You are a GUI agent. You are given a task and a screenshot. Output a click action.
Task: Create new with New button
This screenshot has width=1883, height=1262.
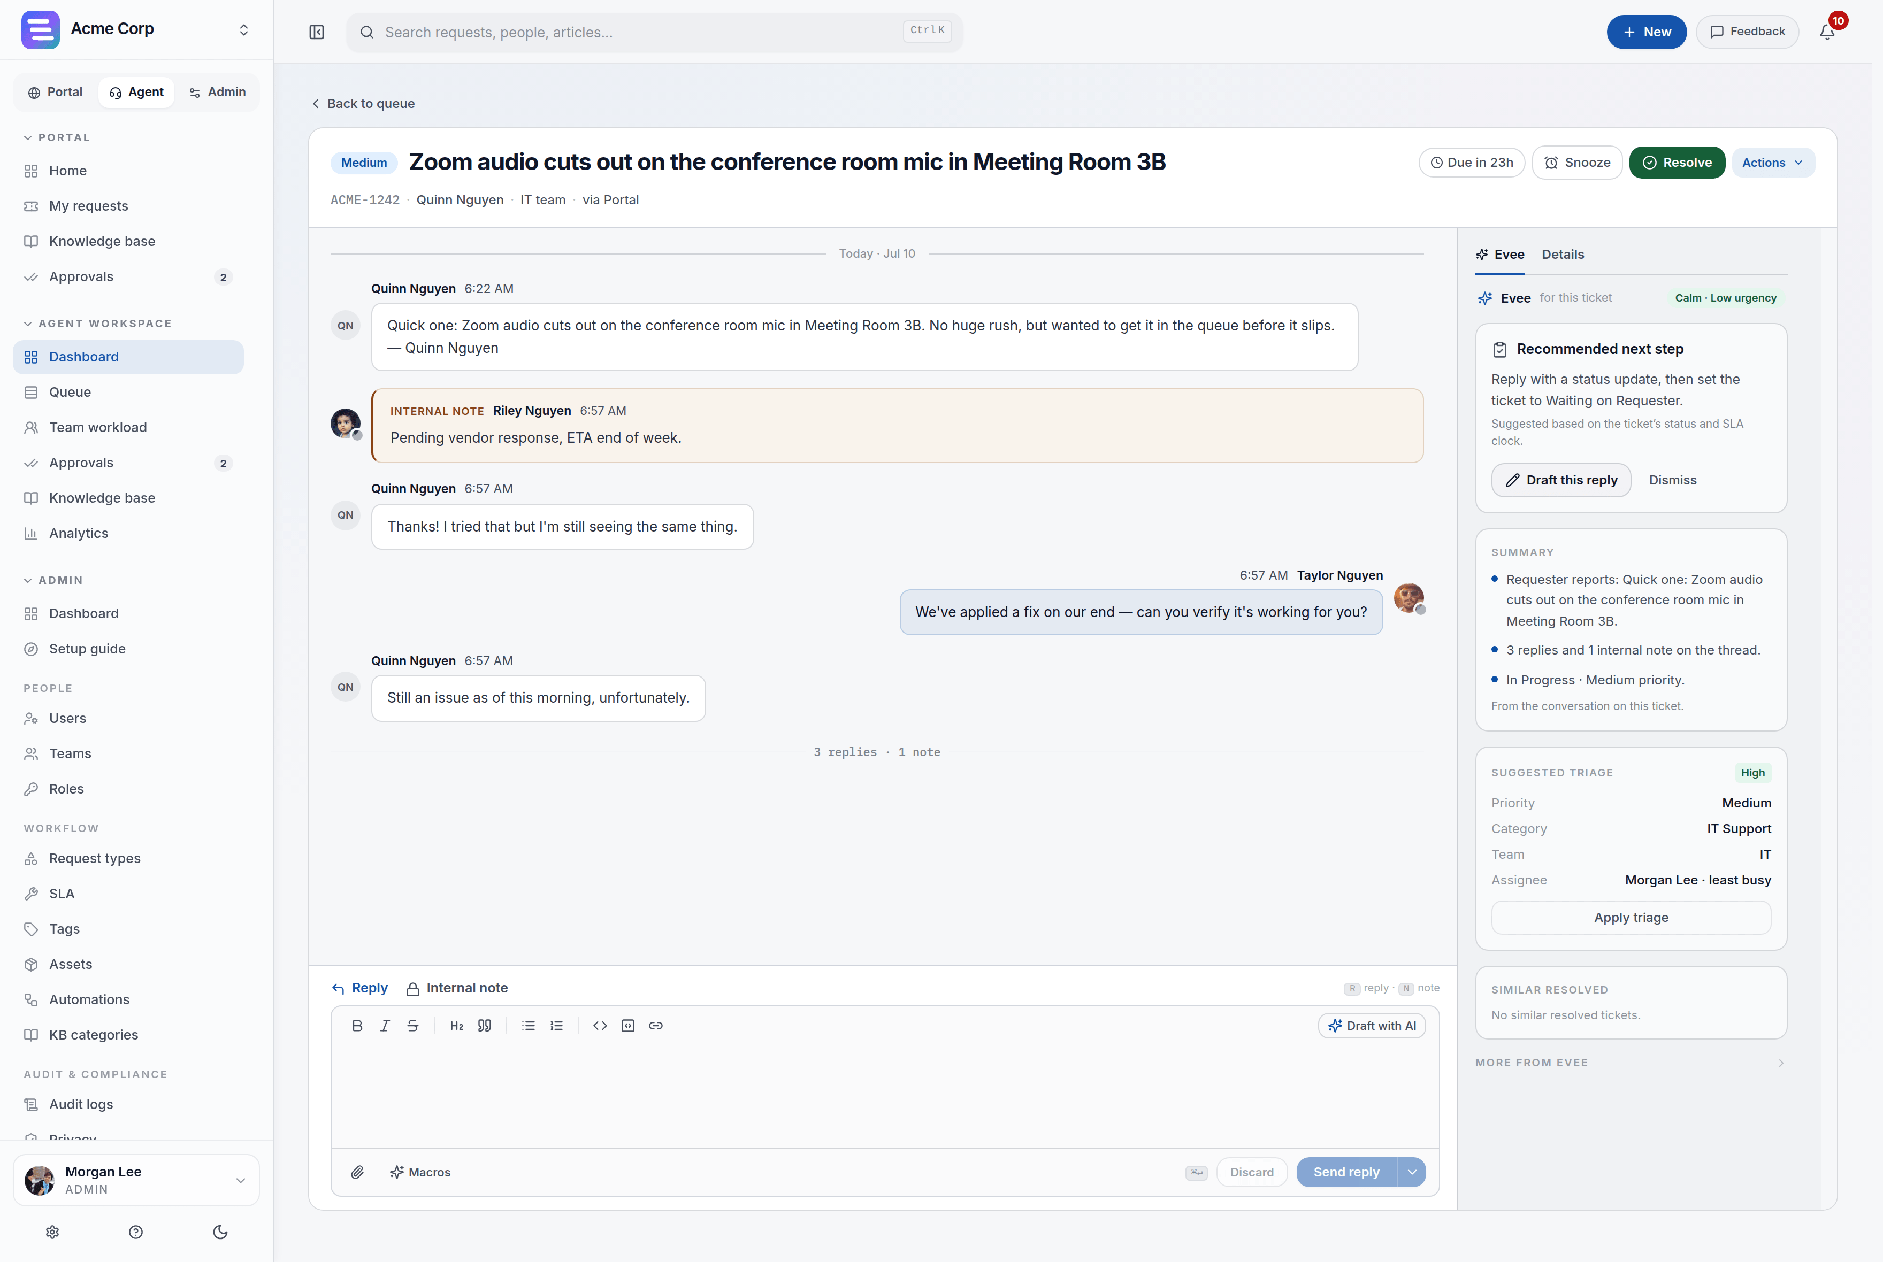1647,32
